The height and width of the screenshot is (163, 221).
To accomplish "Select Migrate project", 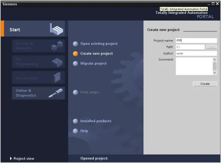I will tap(93, 63).
